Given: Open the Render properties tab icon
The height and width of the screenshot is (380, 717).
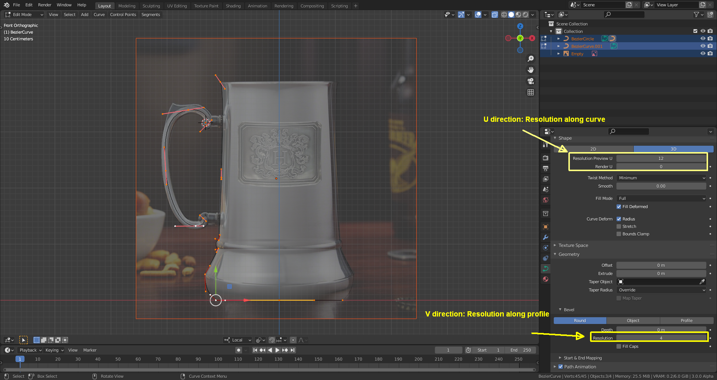Looking at the screenshot, I should [x=546, y=158].
